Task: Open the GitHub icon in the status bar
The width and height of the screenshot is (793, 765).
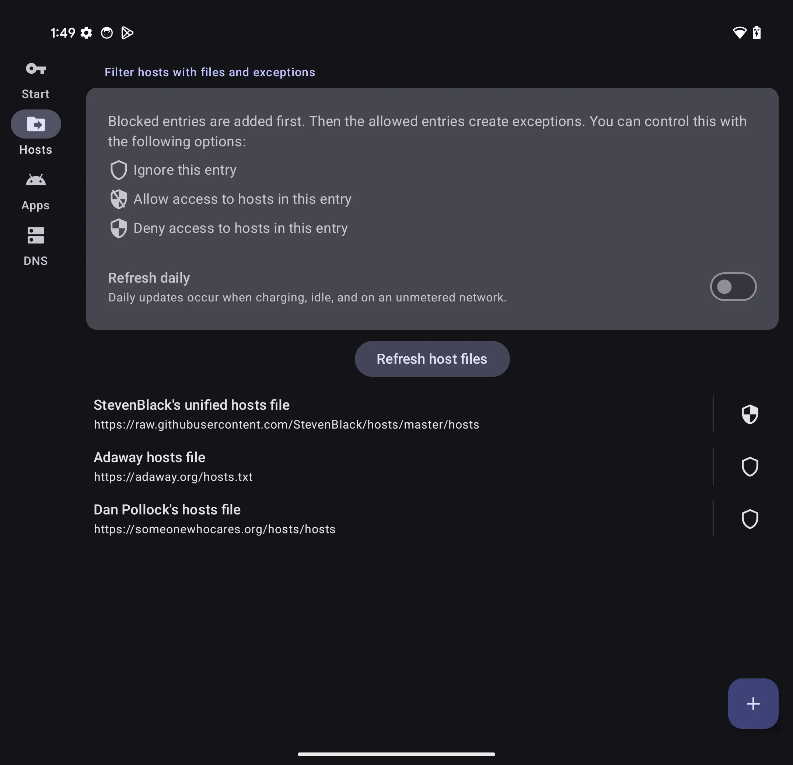Action: coord(106,33)
